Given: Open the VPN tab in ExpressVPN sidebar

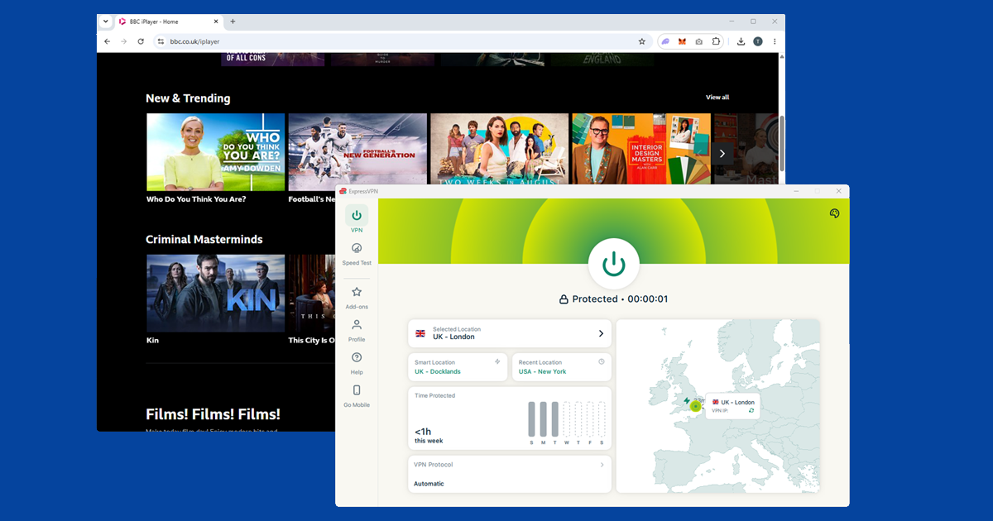Looking at the screenshot, I should (357, 220).
